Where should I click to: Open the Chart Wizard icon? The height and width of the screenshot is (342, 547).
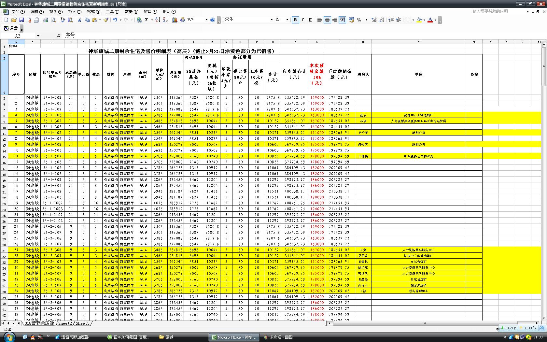pyautogui.click(x=175, y=20)
